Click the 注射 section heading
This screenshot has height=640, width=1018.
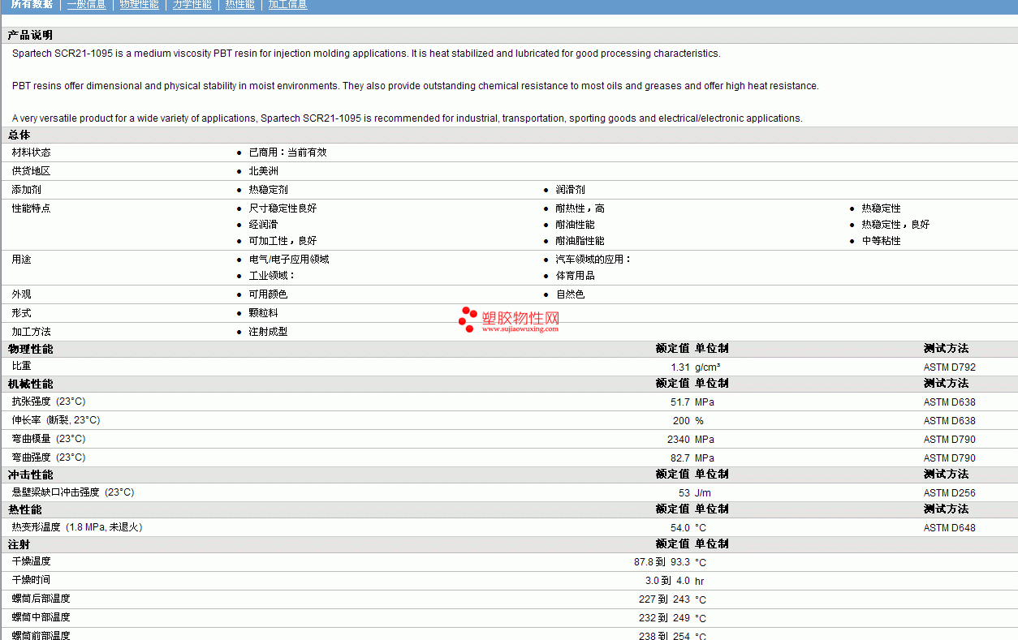pyautogui.click(x=19, y=544)
